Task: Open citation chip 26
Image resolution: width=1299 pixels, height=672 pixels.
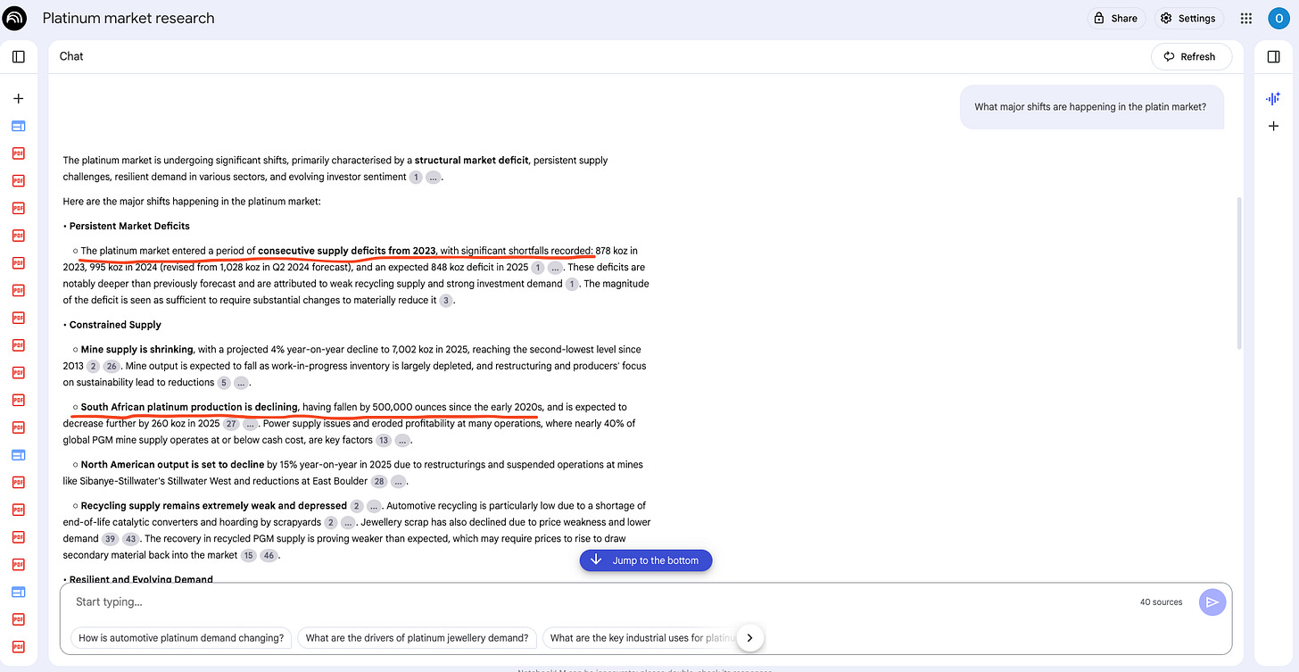Action: click(112, 366)
